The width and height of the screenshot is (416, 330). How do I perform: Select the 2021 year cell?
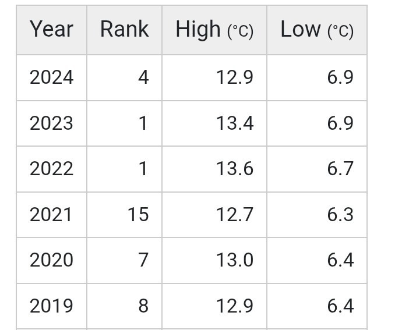coord(51,215)
